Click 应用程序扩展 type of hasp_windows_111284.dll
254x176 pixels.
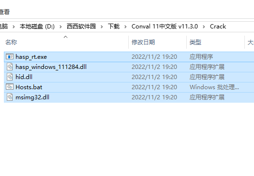207,67
